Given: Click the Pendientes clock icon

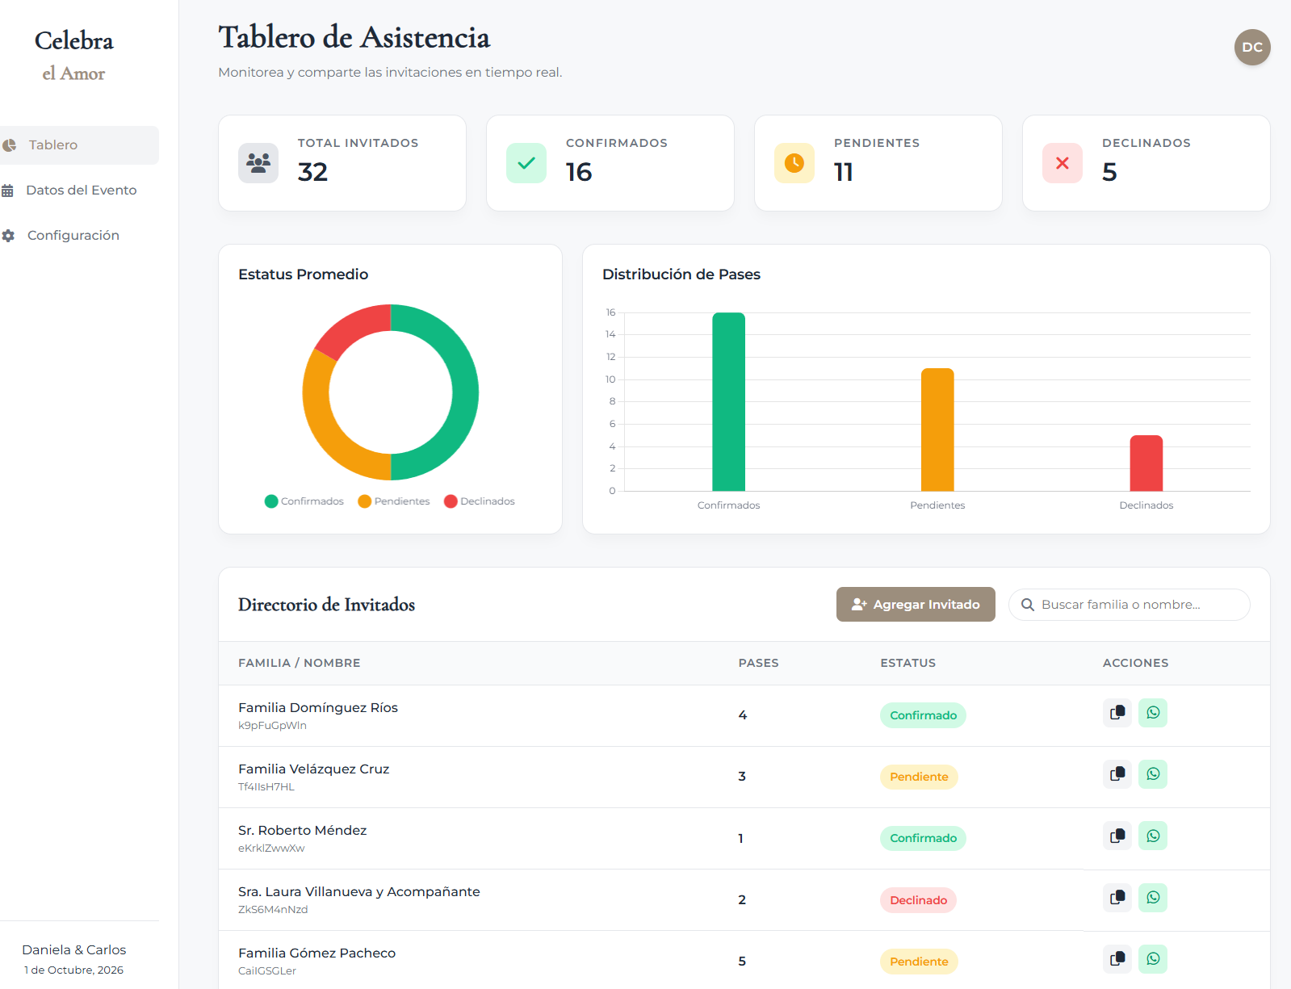Looking at the screenshot, I should 794,163.
